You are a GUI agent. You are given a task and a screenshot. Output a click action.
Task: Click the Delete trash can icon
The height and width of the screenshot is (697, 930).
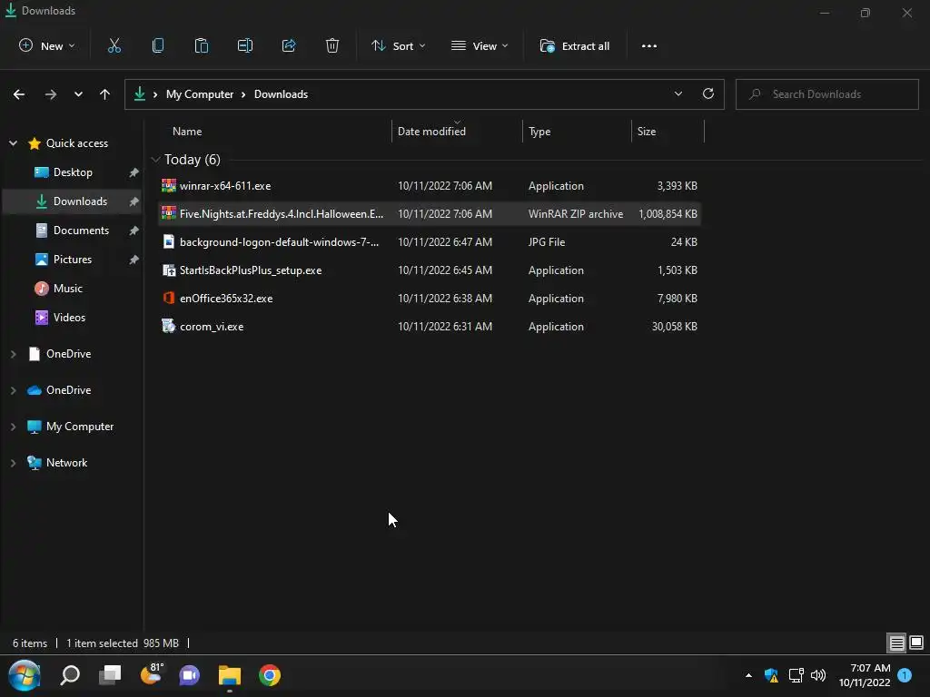[332, 45]
